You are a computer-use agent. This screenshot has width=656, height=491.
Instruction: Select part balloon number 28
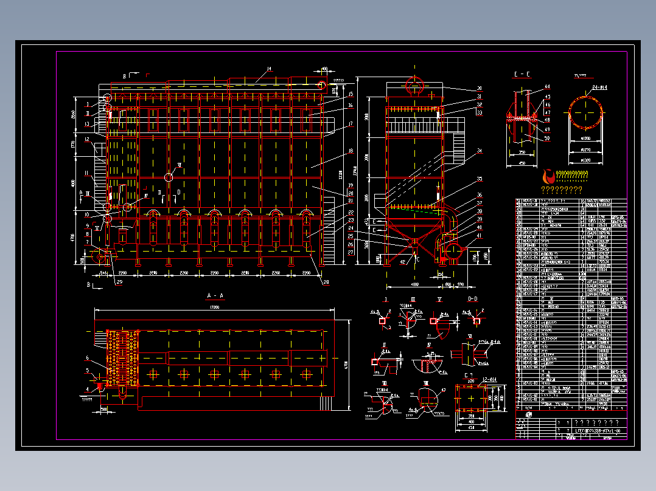coord(326,282)
